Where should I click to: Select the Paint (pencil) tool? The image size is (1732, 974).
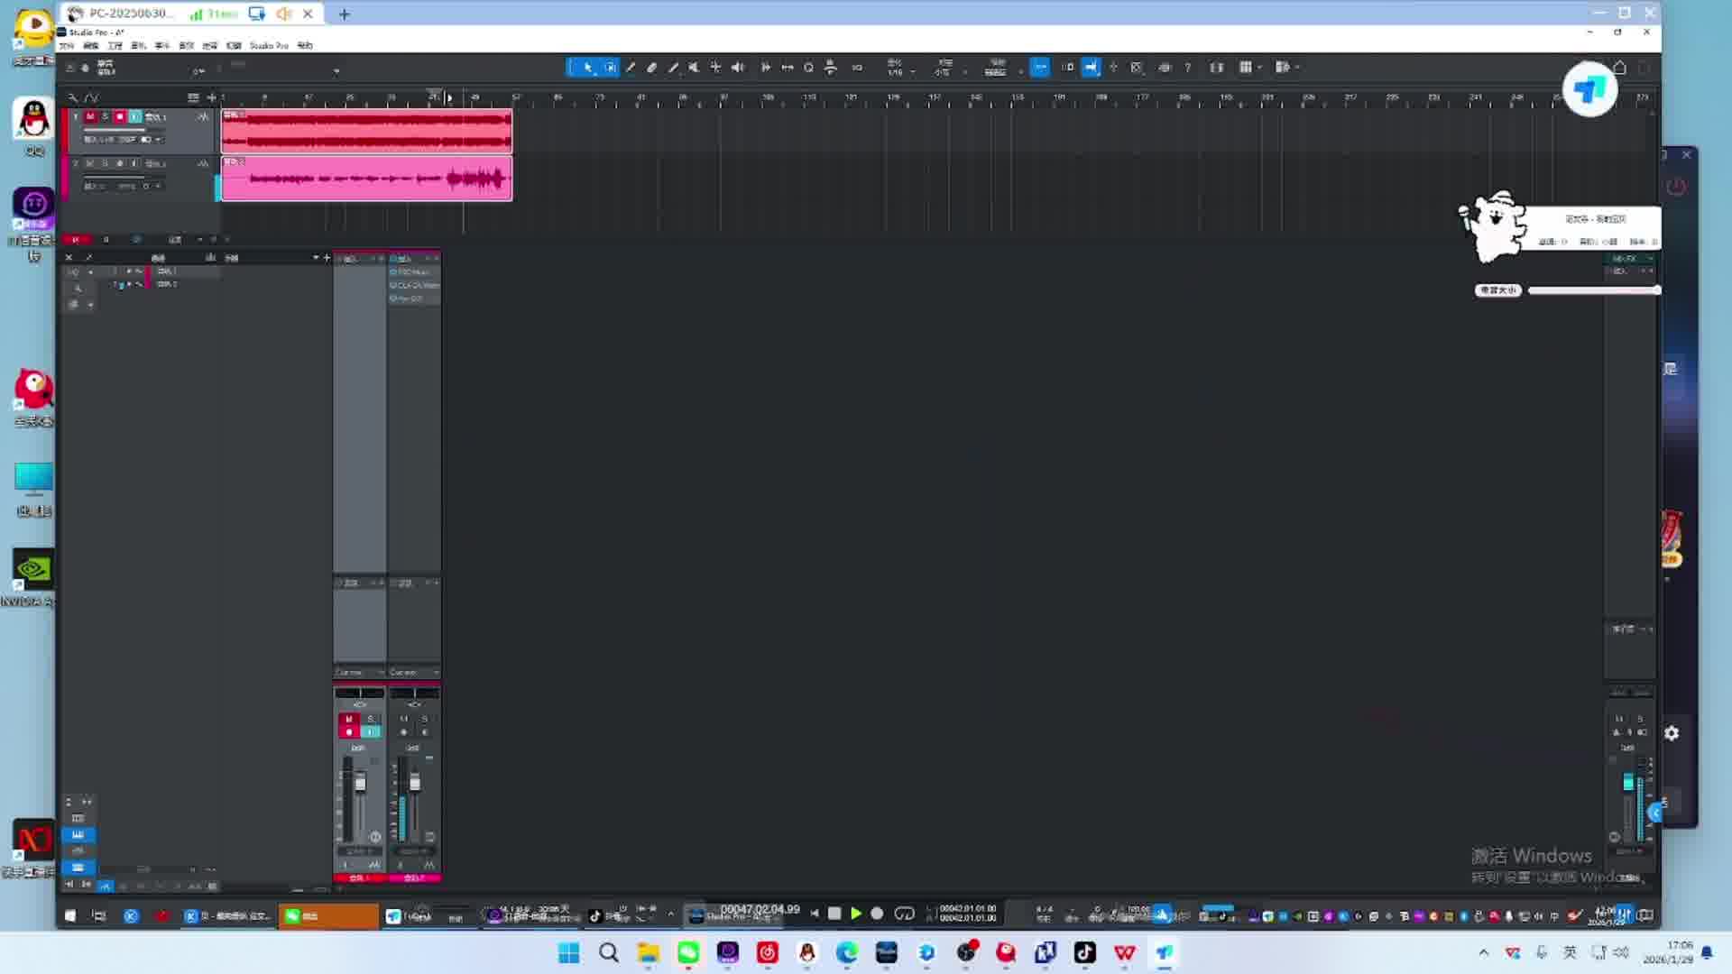click(673, 68)
